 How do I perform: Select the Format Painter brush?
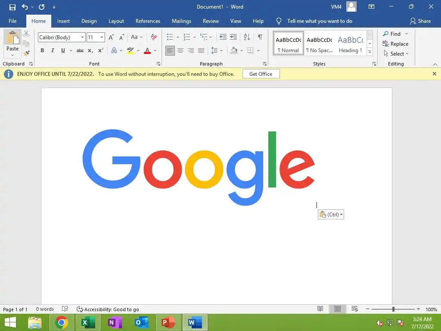coord(26,53)
